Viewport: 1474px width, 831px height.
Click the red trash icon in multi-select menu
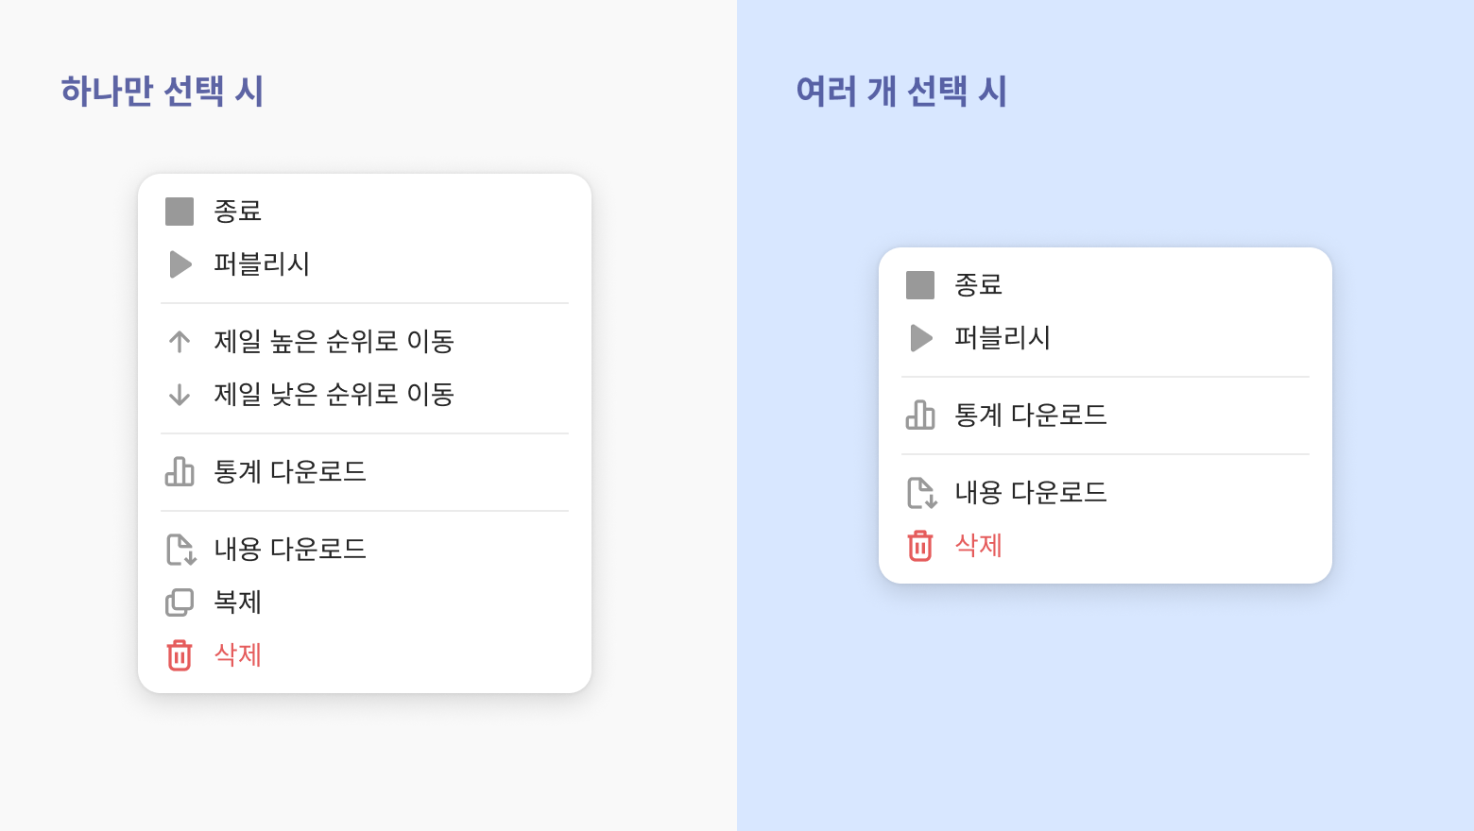pos(920,546)
